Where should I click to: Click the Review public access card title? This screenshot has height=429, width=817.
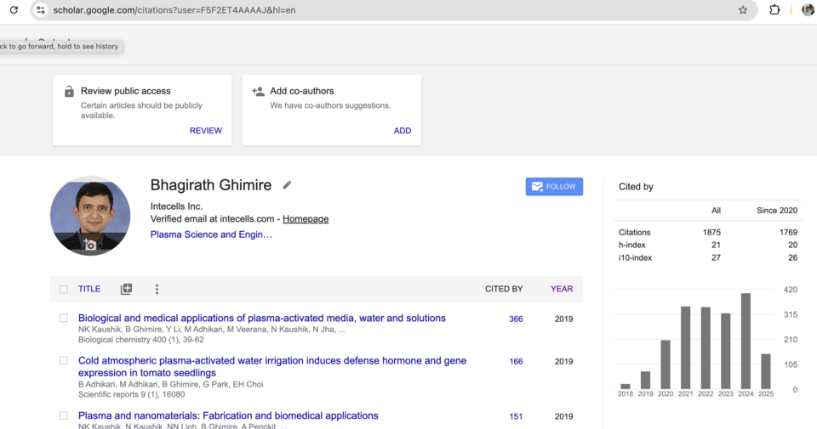coord(126,91)
